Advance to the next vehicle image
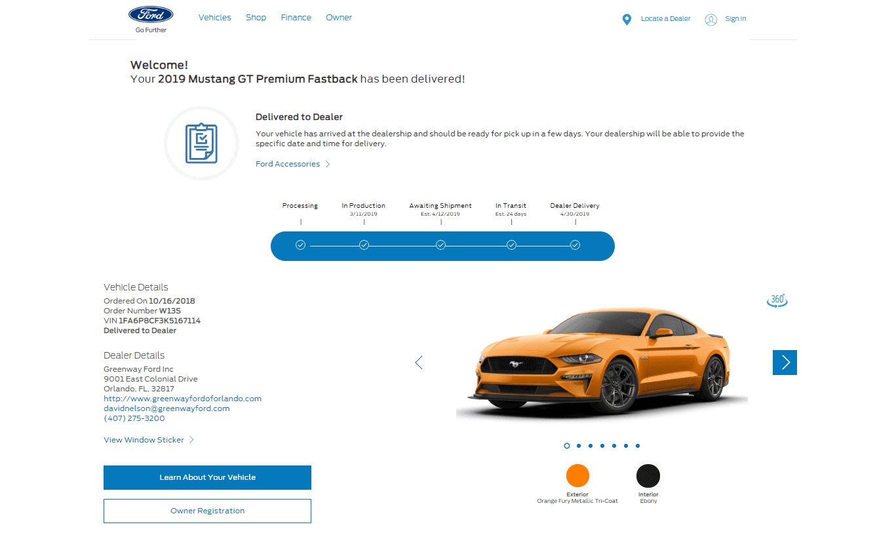Screen dimensions: 896x533 785,363
